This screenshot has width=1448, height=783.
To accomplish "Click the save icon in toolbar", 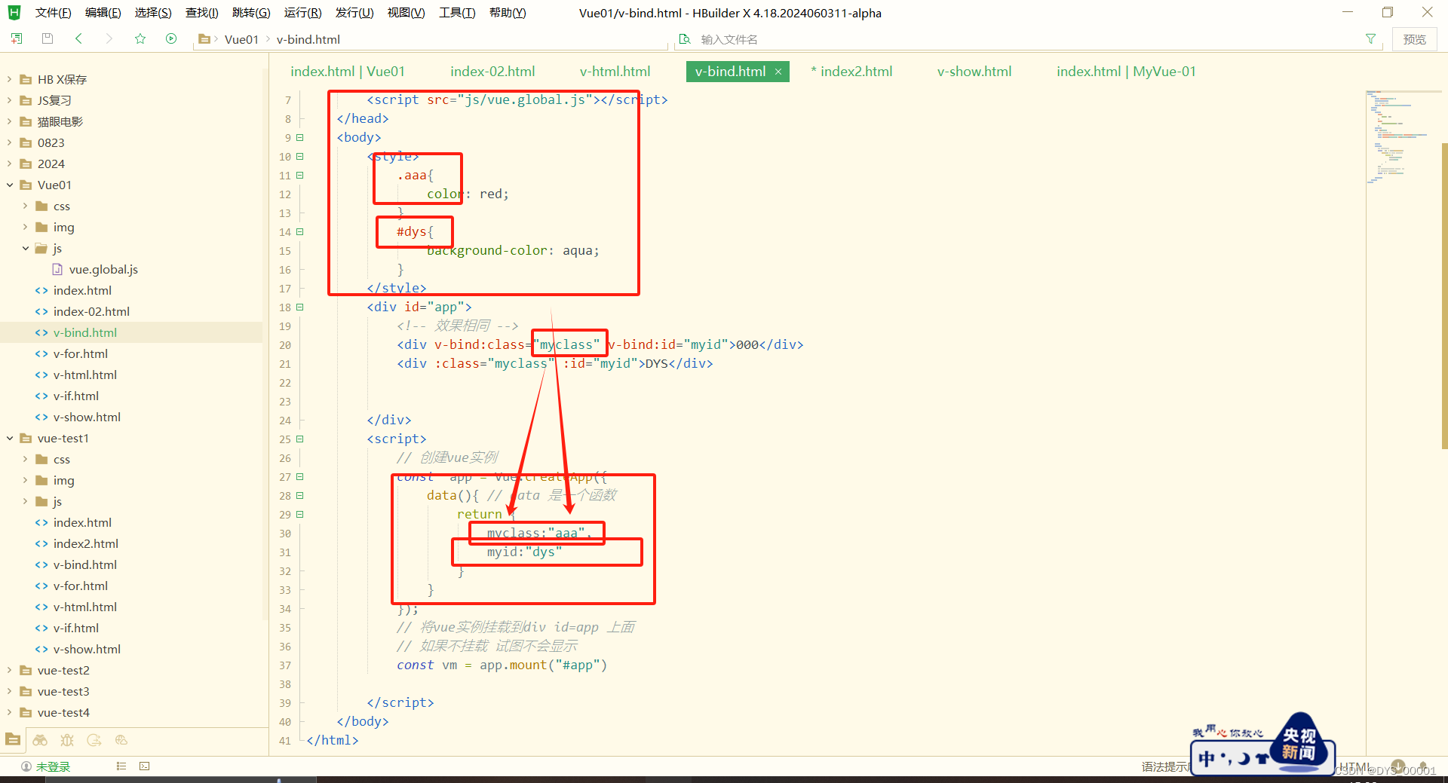I will [x=48, y=38].
